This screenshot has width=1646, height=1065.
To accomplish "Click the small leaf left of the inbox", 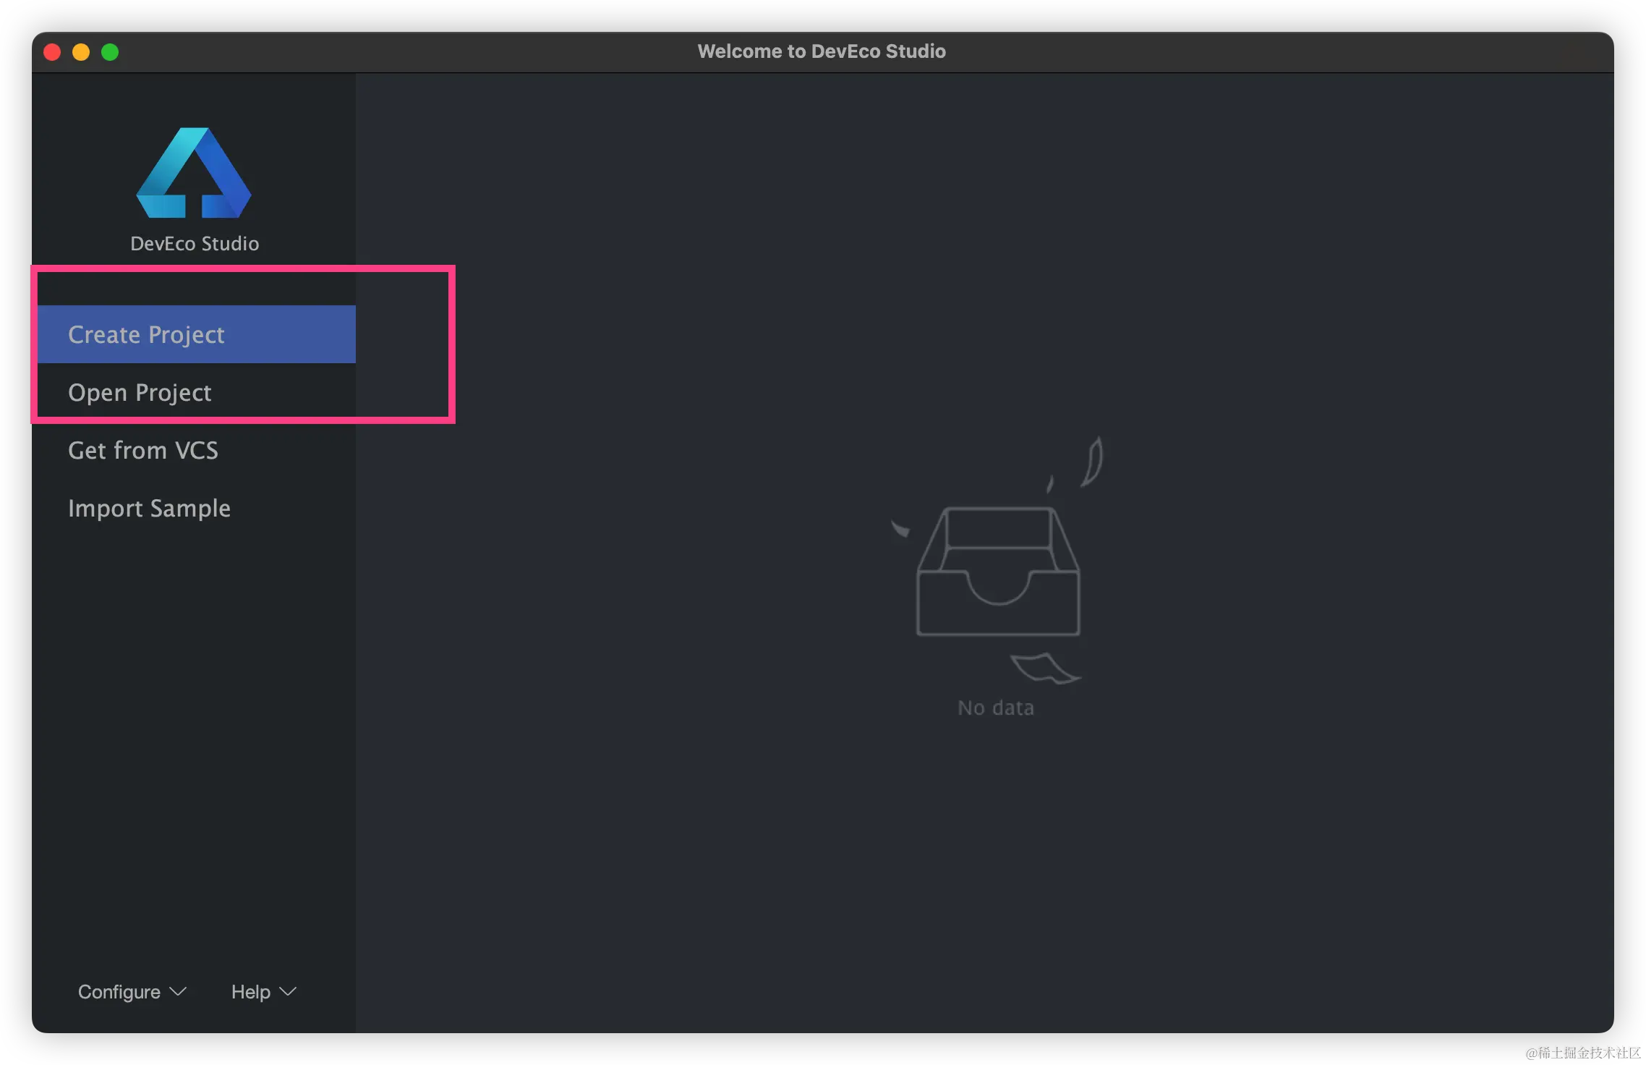I will tap(900, 530).
